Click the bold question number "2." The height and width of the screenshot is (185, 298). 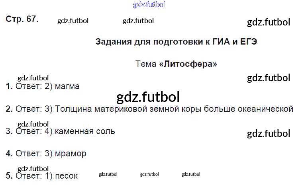[x=10, y=109]
